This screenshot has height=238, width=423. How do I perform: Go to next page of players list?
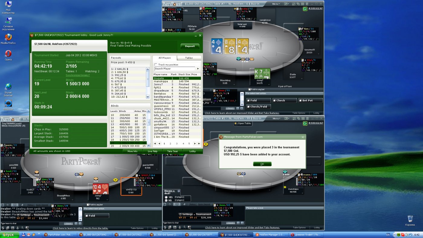pos(195,144)
